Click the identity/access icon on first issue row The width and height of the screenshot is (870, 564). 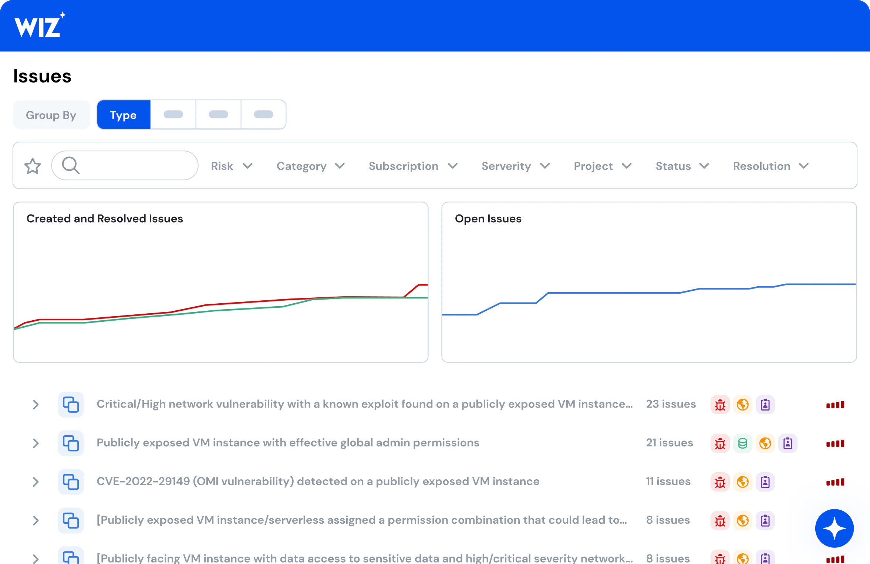[x=765, y=404]
